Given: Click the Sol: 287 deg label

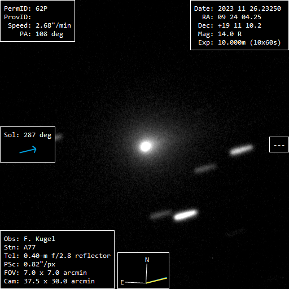Looking at the screenshot, I should pos(28,135).
